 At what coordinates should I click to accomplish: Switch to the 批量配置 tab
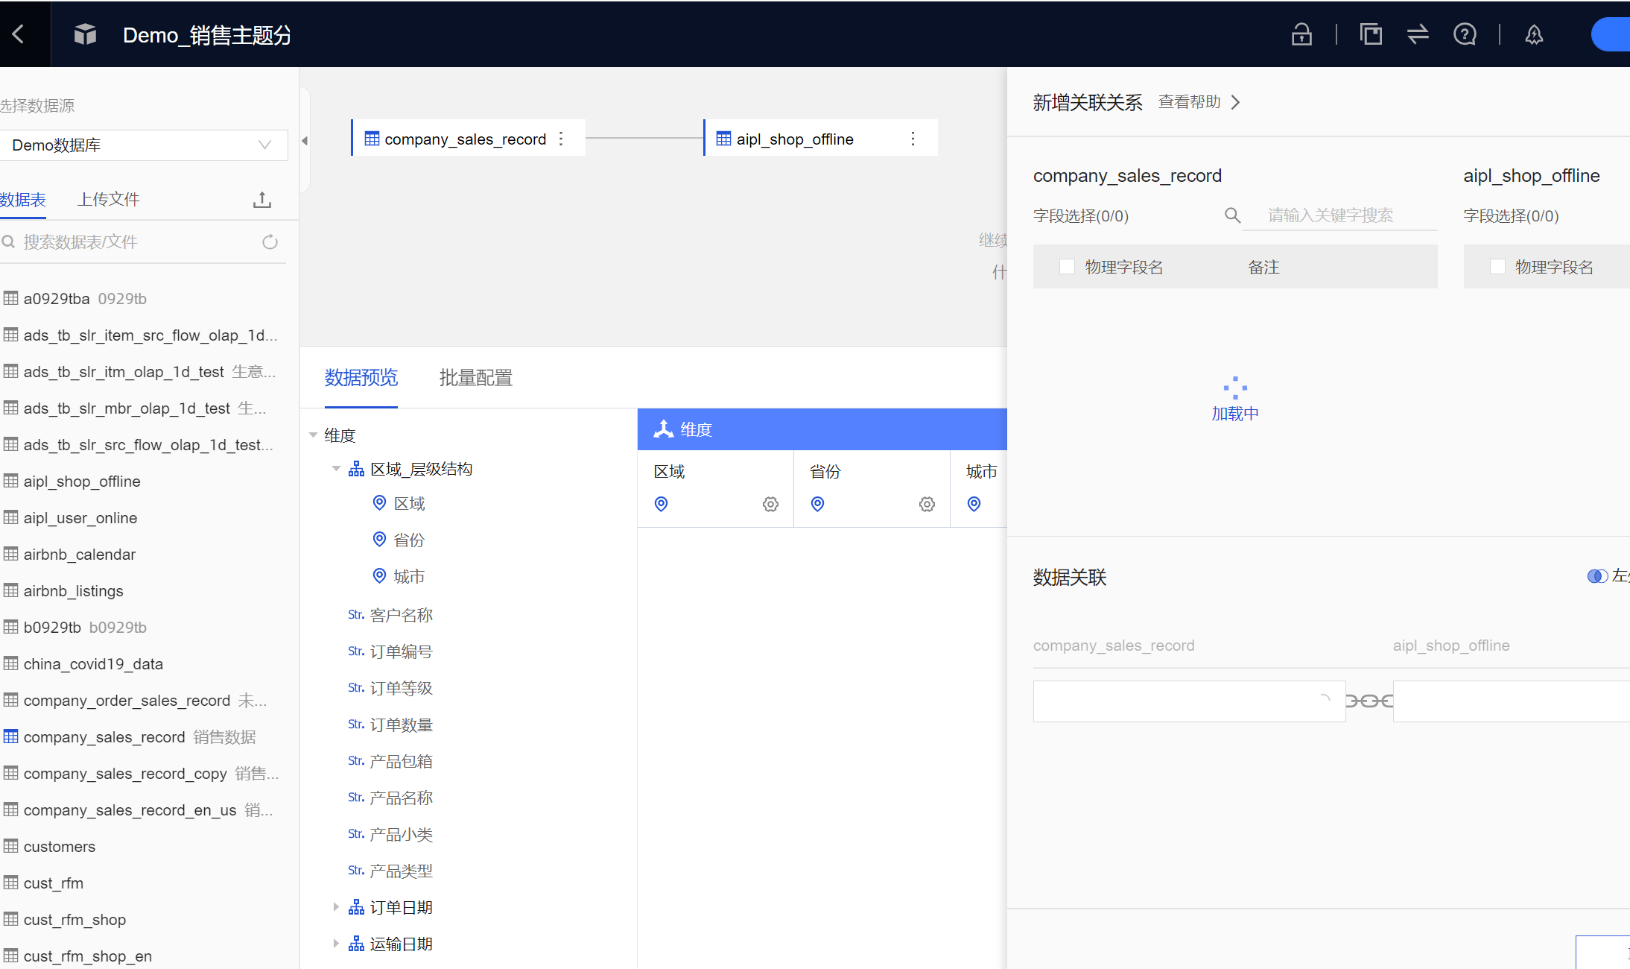point(475,378)
